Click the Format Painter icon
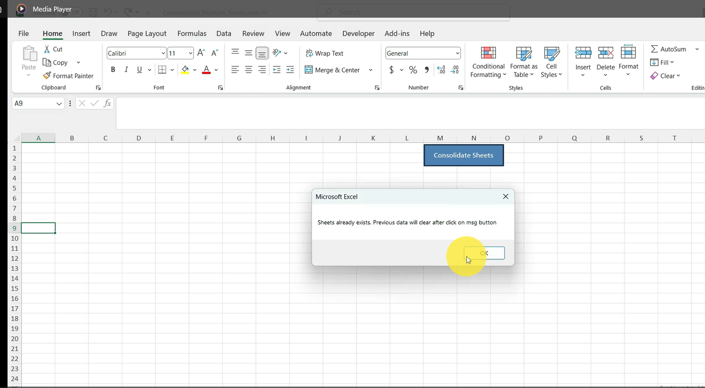The height and width of the screenshot is (388, 705). click(x=47, y=76)
